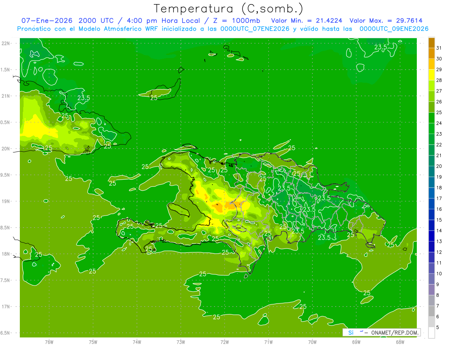The height and width of the screenshot is (347, 449).
Task: Click the teal swatch between 19 and 20
Action: [x=431, y=171]
